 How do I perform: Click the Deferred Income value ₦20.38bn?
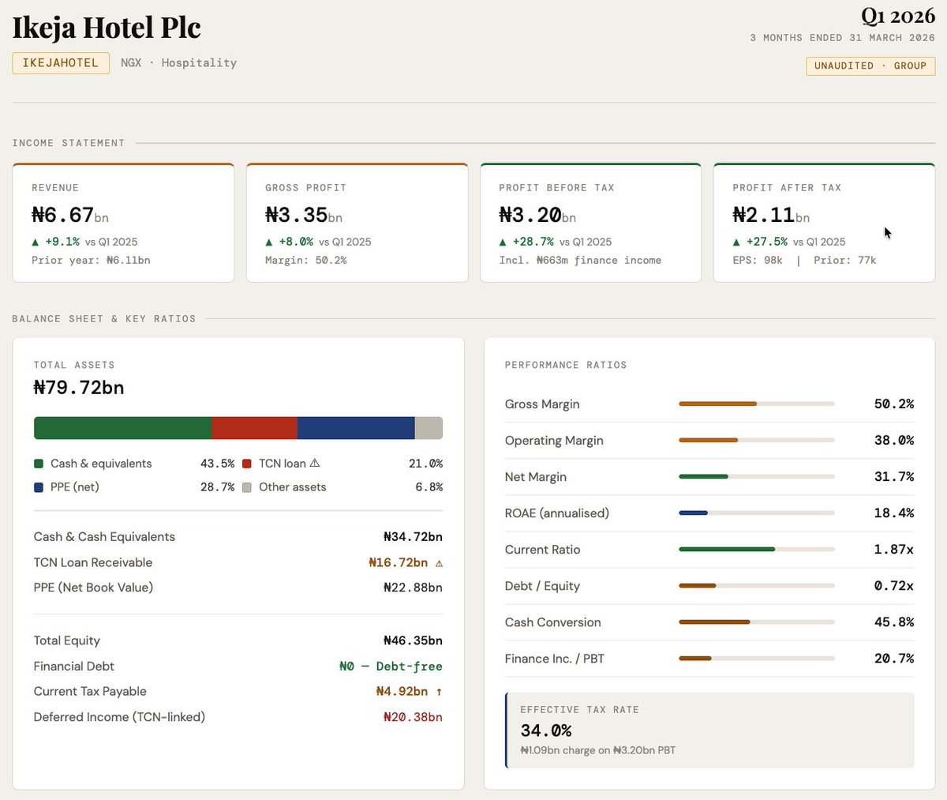[x=413, y=718]
